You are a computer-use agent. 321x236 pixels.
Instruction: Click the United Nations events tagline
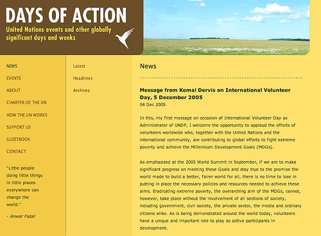click(58, 33)
